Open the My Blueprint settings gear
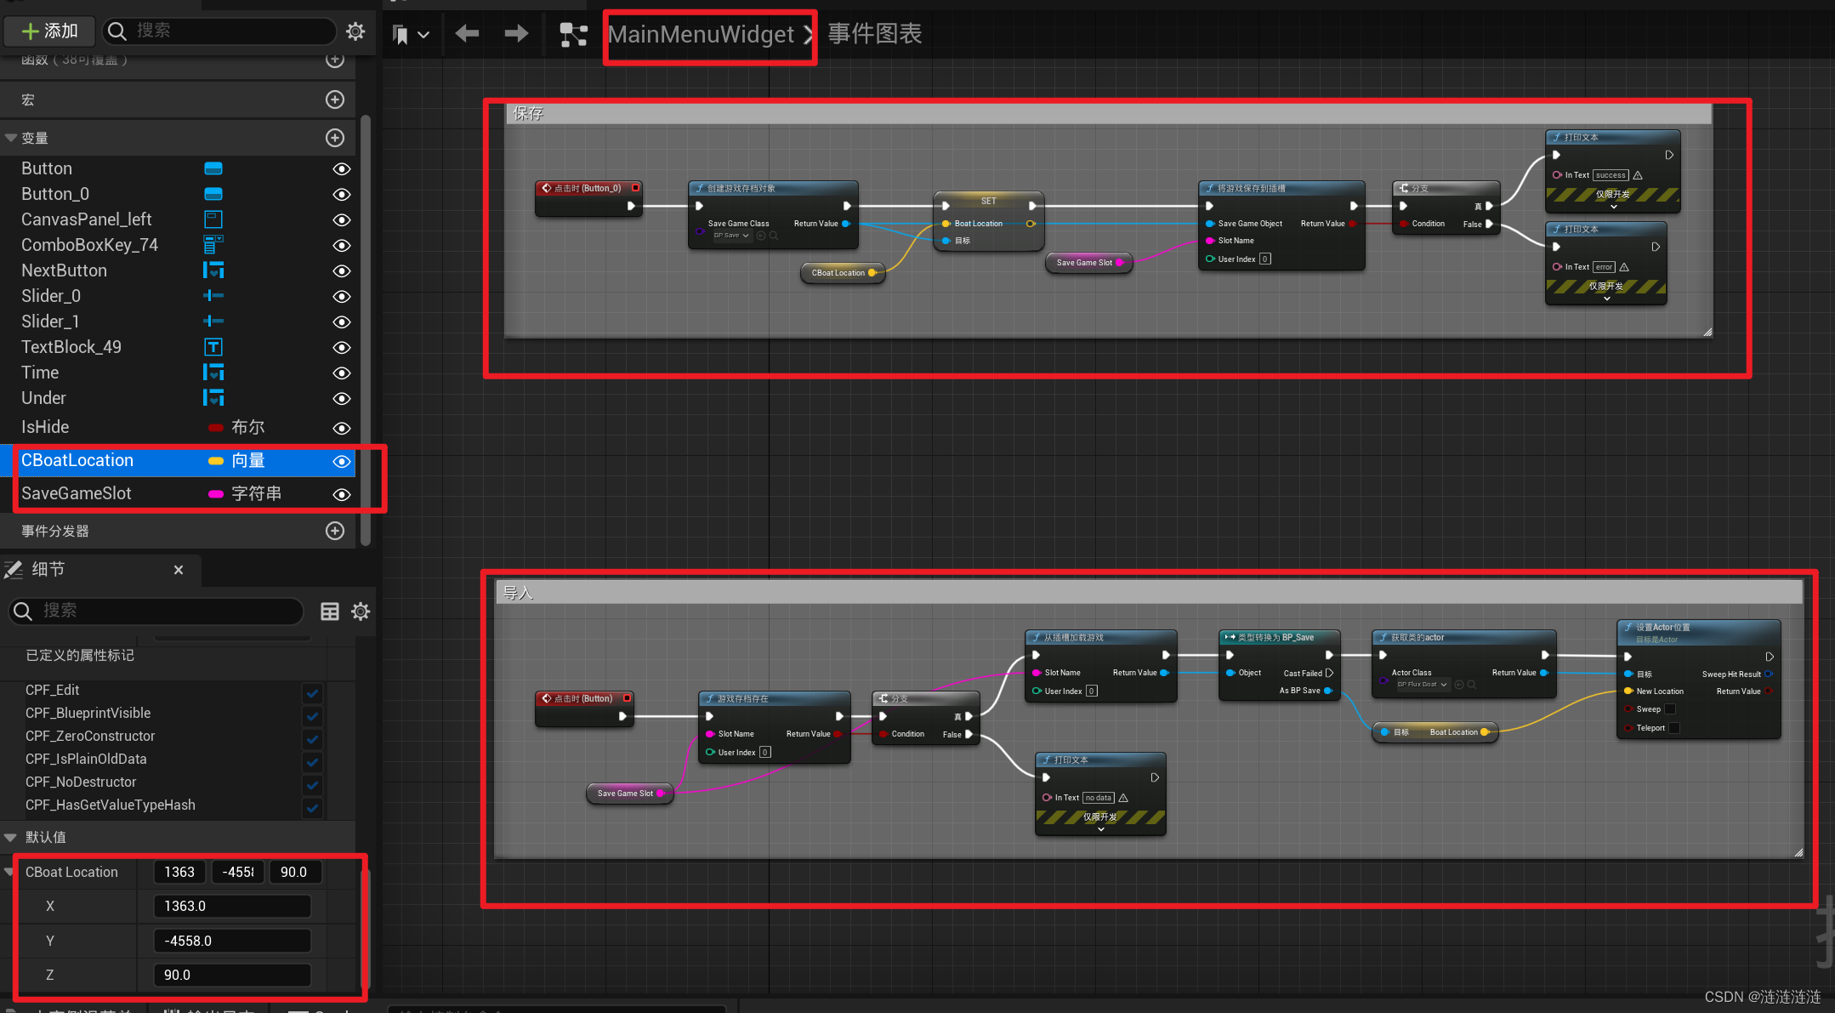 pyautogui.click(x=355, y=31)
